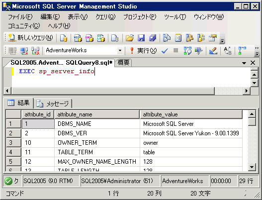This screenshot has width=262, height=200.
Task: Click the summary list page icon
Action: (x=178, y=38)
